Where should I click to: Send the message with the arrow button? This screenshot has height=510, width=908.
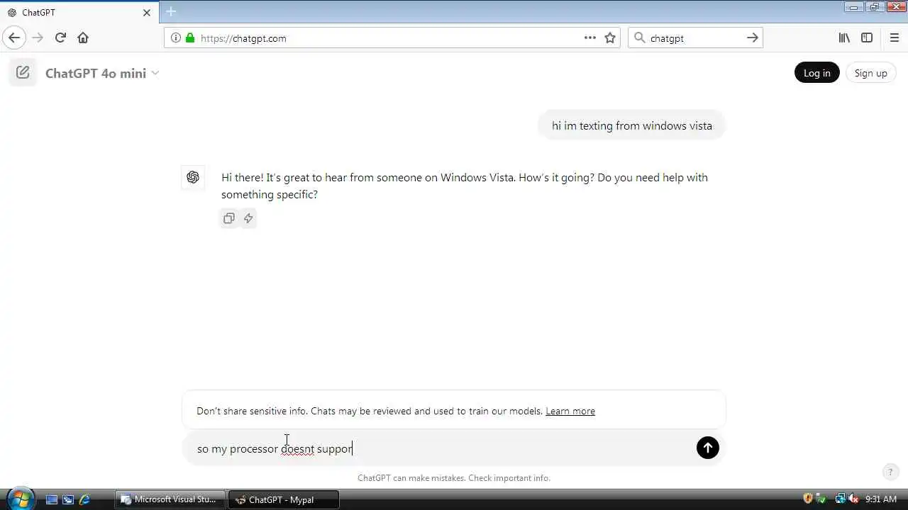point(707,448)
